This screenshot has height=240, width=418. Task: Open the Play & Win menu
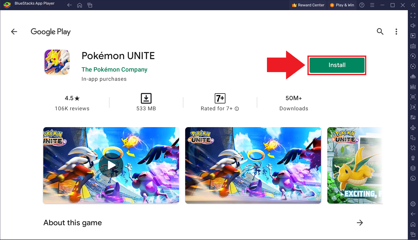(342, 5)
